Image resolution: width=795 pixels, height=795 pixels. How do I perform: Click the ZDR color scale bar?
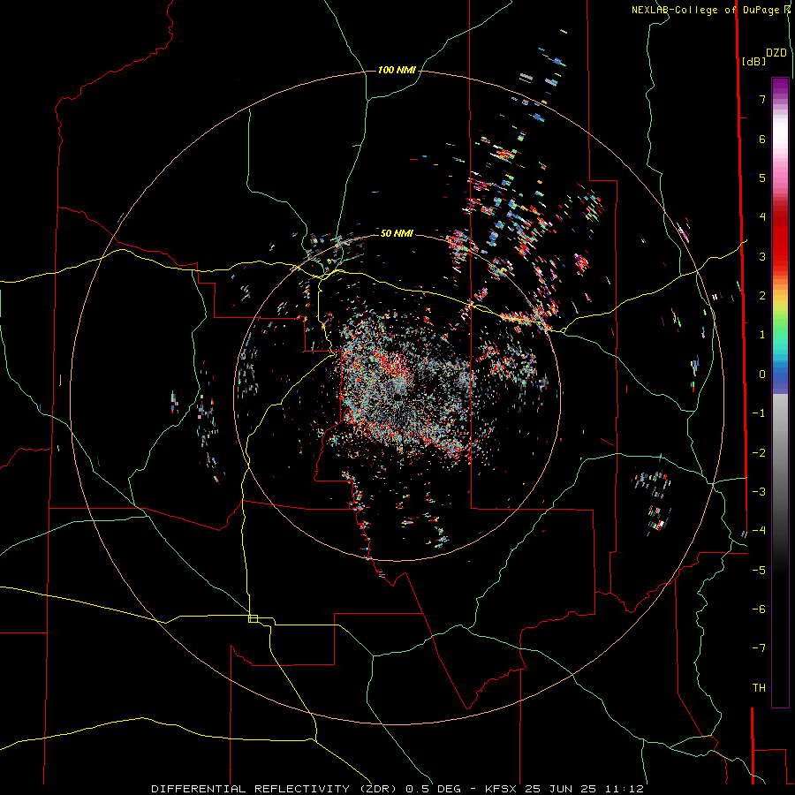pyautogui.click(x=780, y=392)
